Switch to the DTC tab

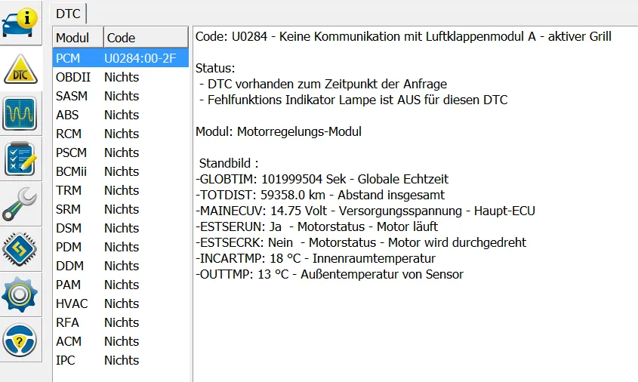click(x=69, y=14)
